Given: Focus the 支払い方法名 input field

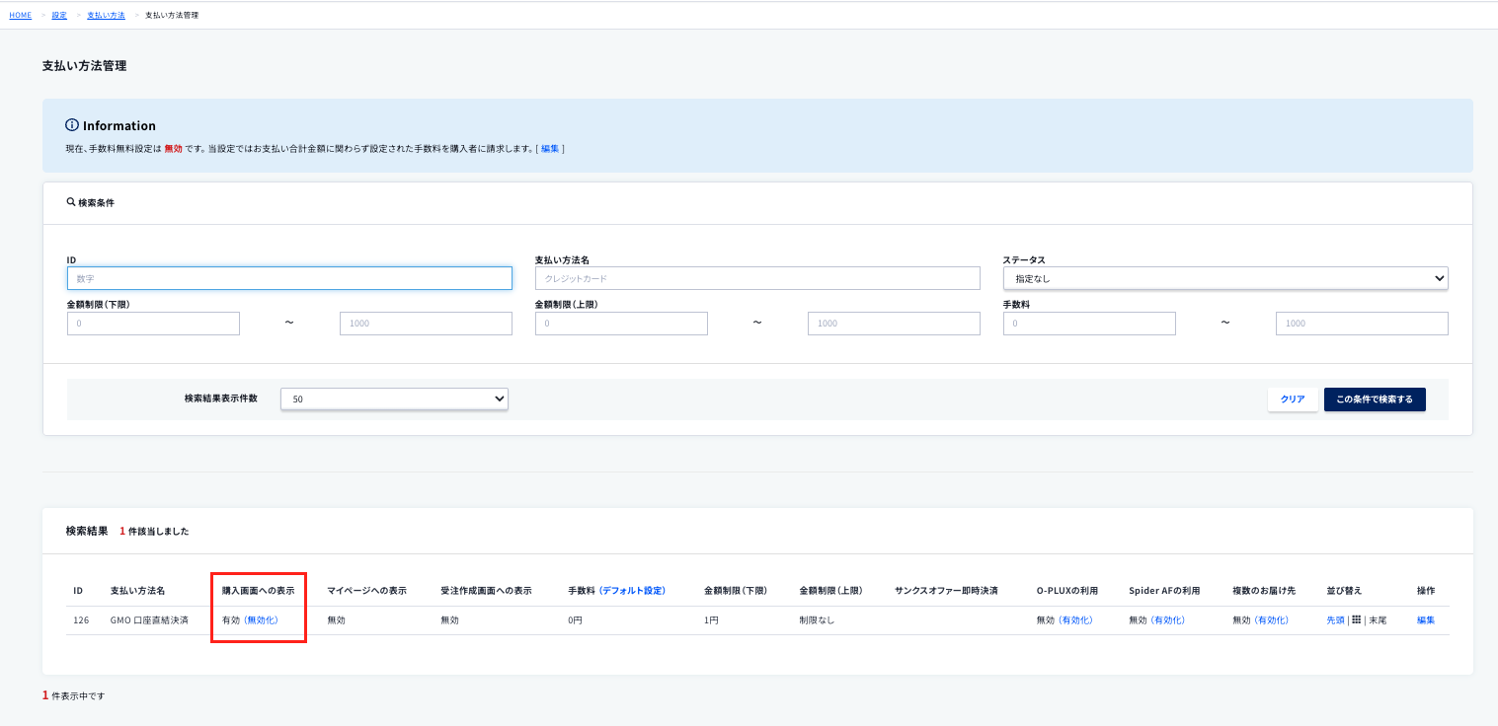Looking at the screenshot, I should pos(757,278).
